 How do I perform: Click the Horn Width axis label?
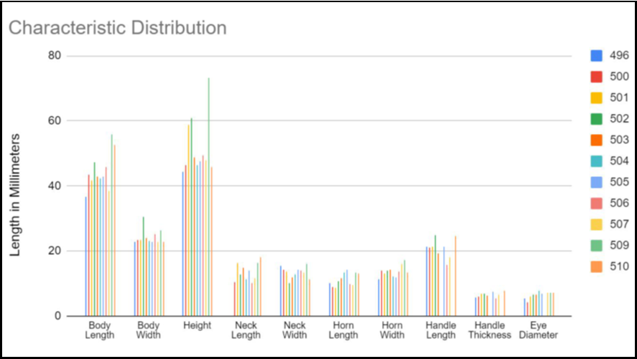392,330
